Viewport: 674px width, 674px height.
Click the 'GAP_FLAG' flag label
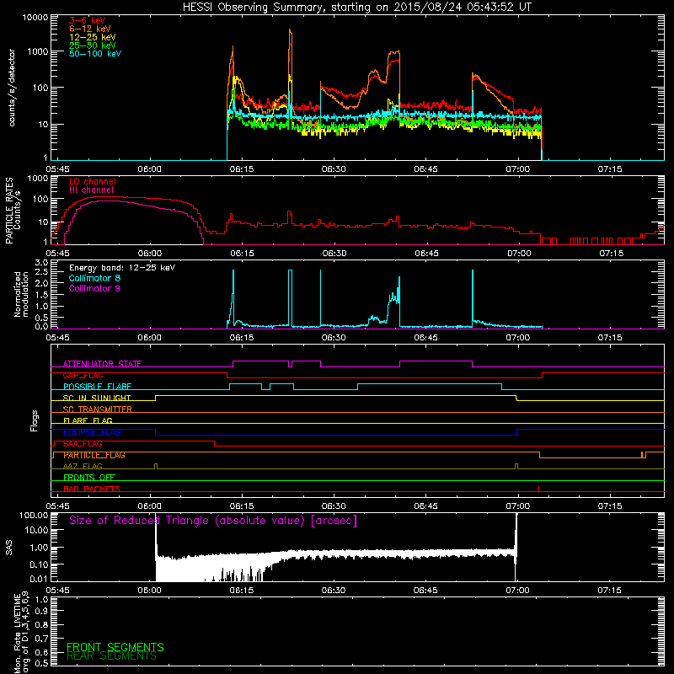pos(83,375)
